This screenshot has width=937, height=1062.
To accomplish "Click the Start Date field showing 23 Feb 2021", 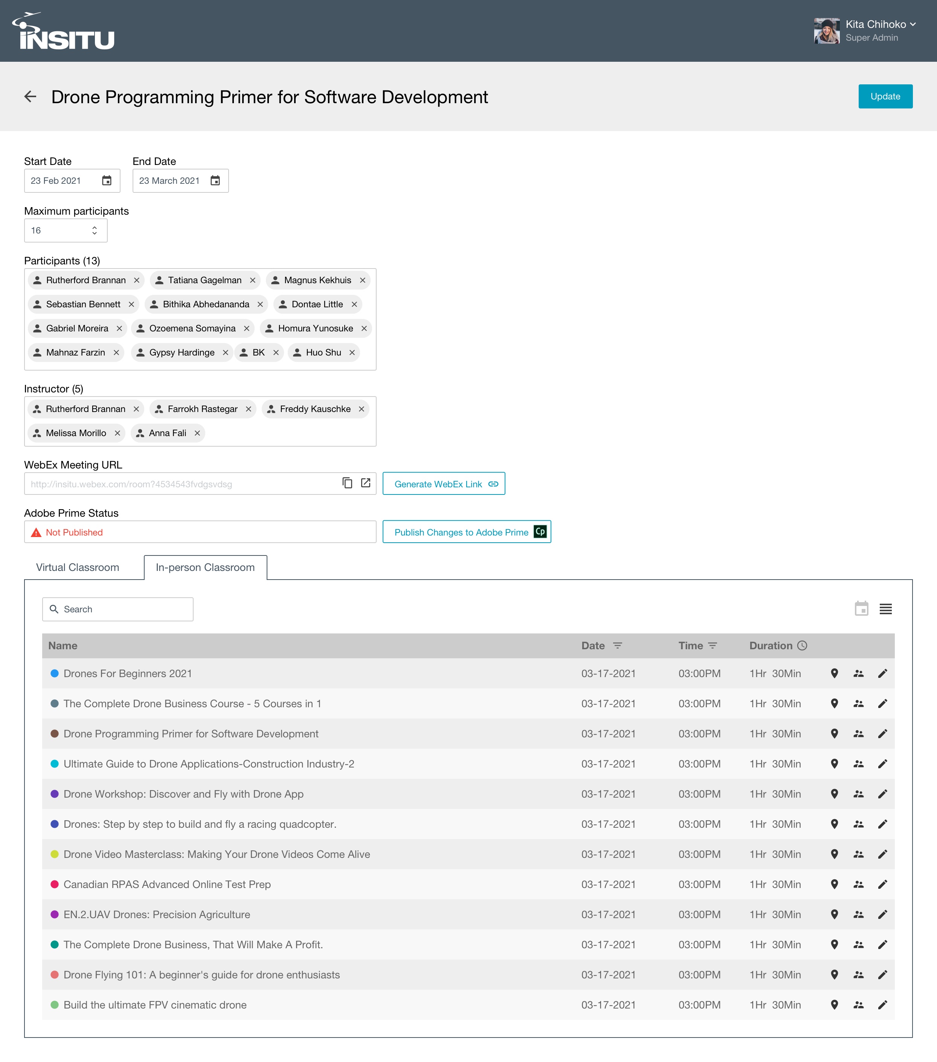I will click(72, 181).
